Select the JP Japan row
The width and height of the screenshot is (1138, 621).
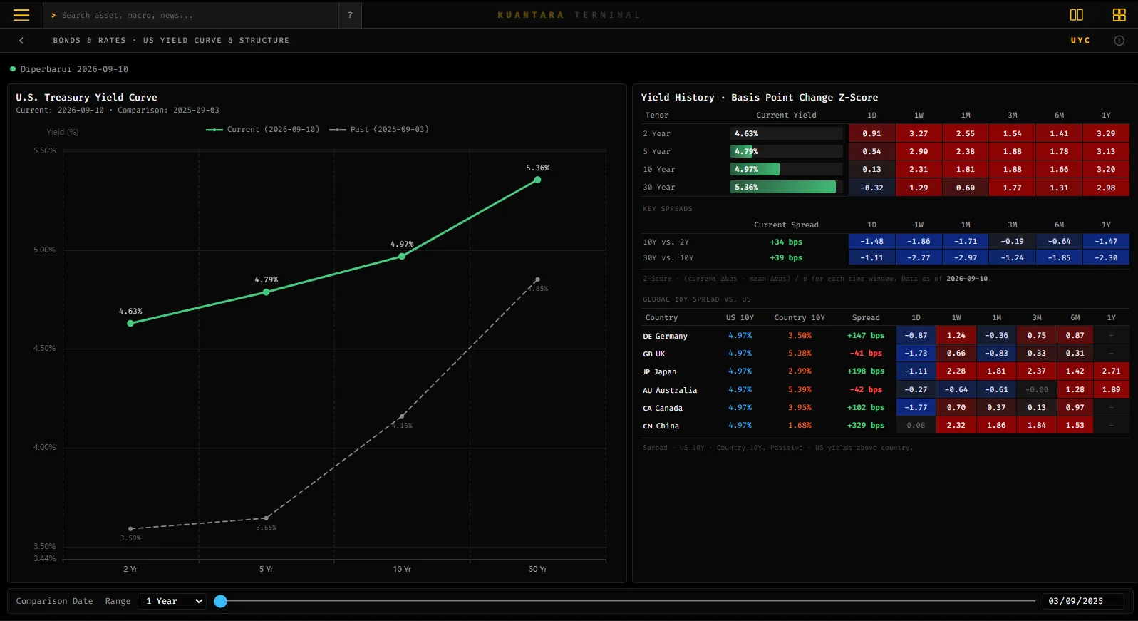[x=886, y=371]
